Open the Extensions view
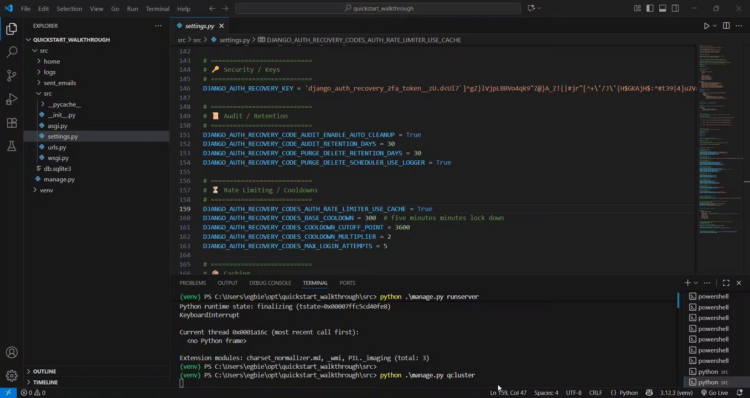 12,123
